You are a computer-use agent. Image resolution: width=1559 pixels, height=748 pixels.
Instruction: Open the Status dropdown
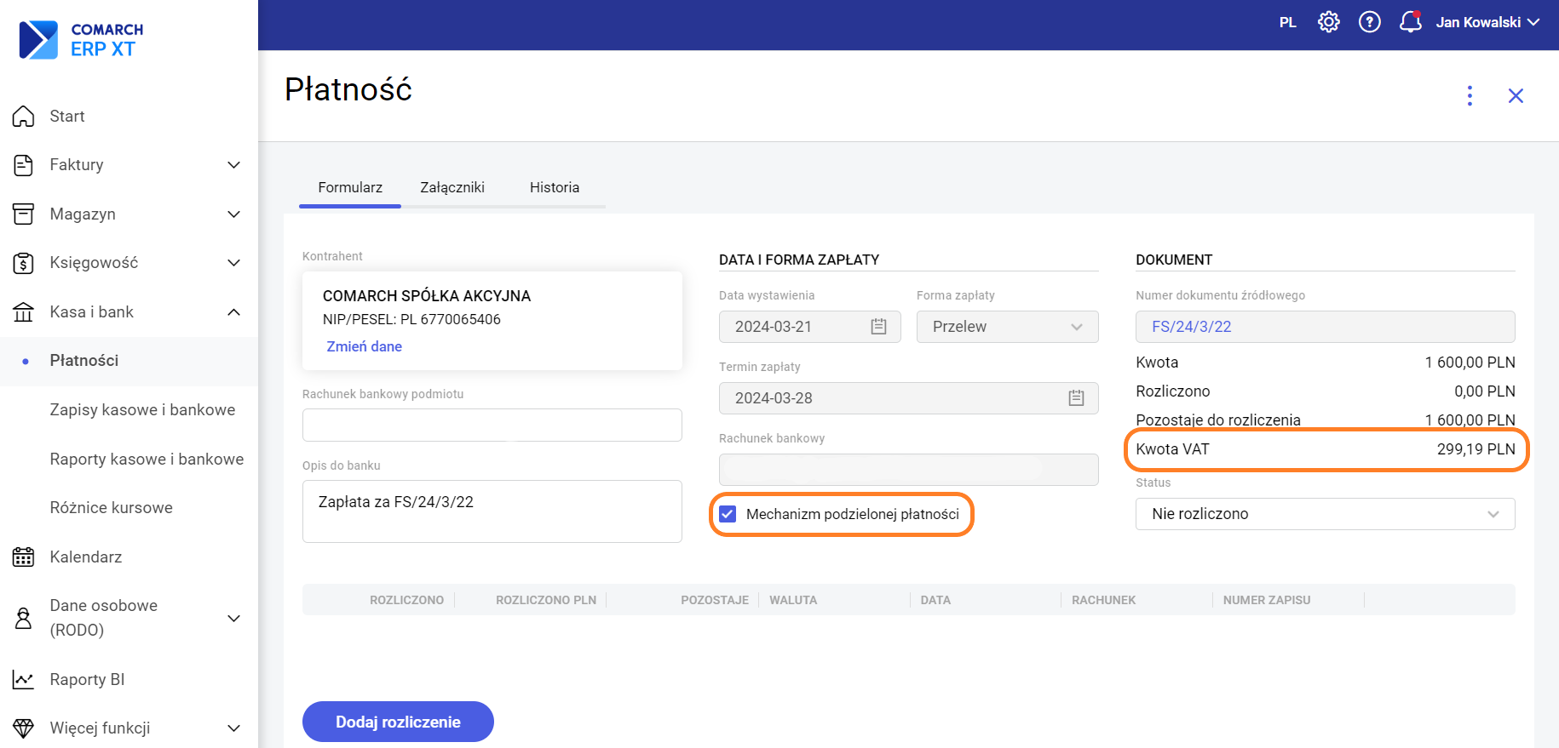1324,514
